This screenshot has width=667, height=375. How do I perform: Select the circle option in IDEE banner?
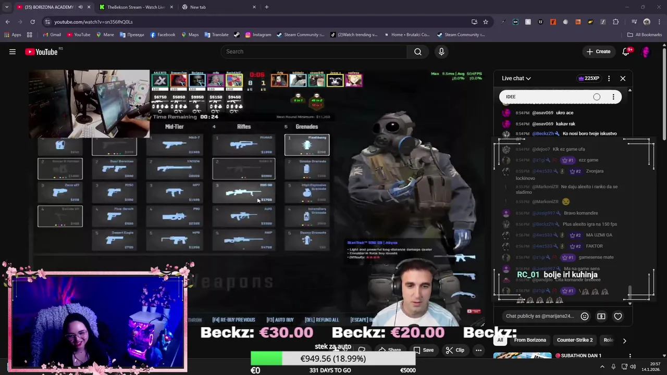[597, 97]
